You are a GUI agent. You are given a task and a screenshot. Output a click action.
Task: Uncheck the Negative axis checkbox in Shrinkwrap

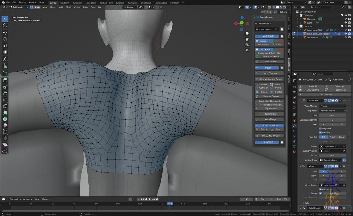[321, 128]
